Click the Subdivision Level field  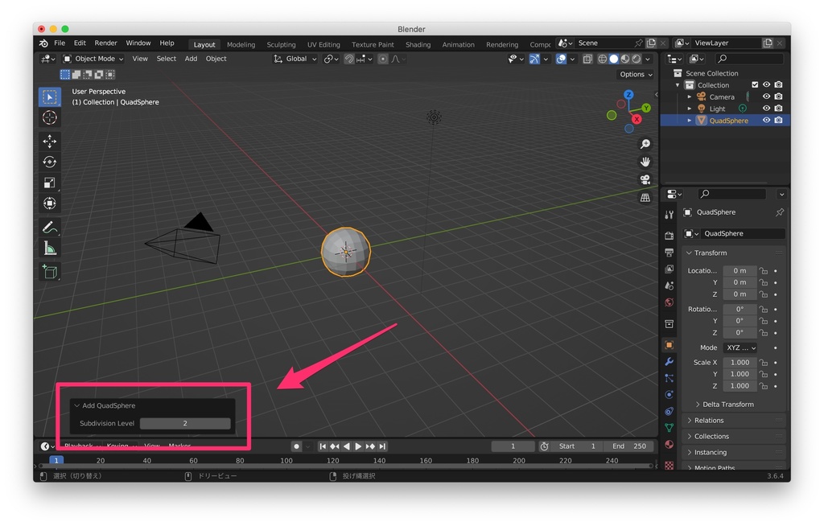pyautogui.click(x=185, y=422)
